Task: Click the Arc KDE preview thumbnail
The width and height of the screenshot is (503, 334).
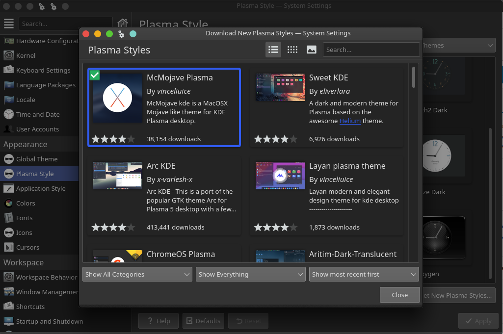Action: point(117,176)
